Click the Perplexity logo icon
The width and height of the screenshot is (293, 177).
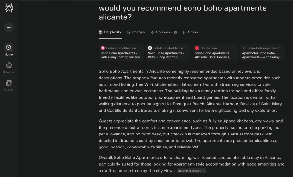click(x=9, y=8)
